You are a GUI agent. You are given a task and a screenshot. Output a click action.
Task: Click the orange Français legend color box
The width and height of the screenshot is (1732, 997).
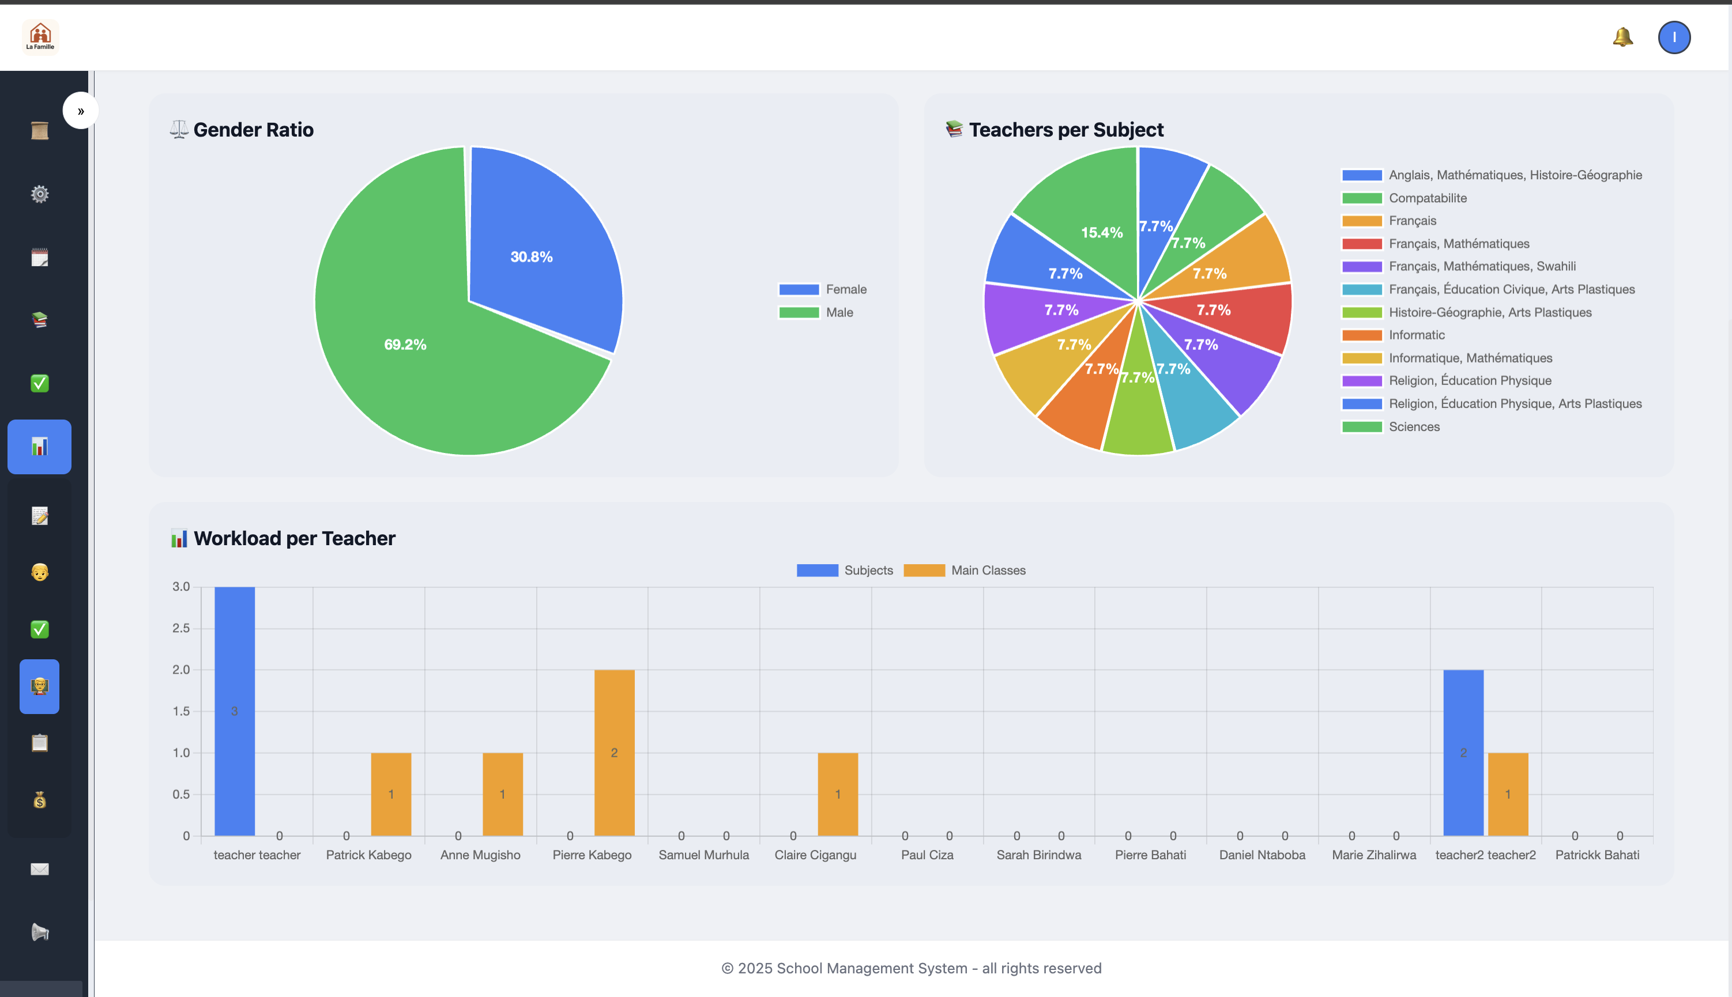[1361, 221]
